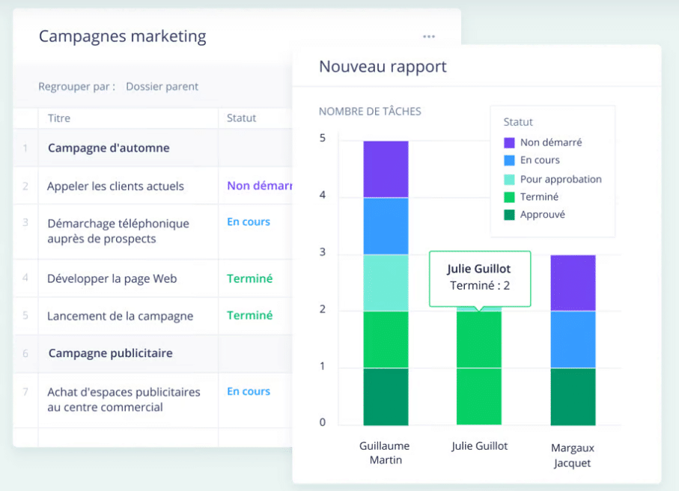
Task: Click the Statut column header
Action: (241, 118)
